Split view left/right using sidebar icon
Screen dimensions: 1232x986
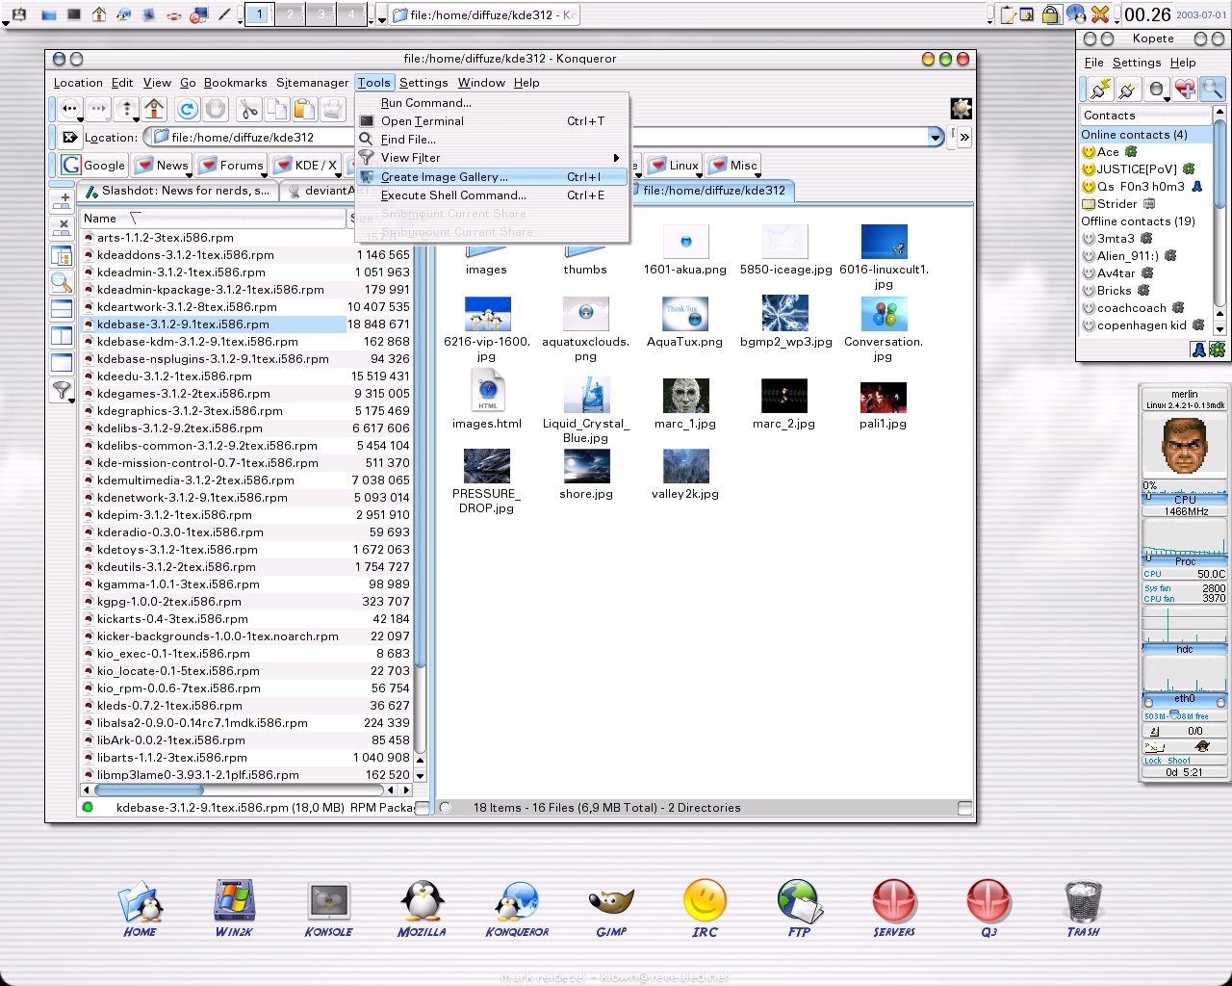click(x=62, y=336)
